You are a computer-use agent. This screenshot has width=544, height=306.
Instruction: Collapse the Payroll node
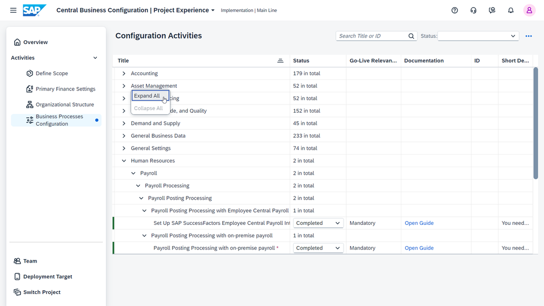click(133, 174)
